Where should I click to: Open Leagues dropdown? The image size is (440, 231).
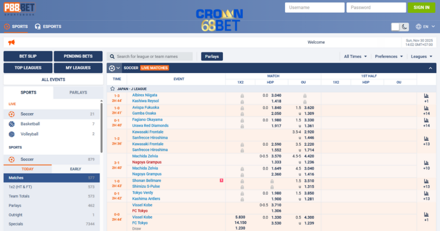tap(422, 57)
